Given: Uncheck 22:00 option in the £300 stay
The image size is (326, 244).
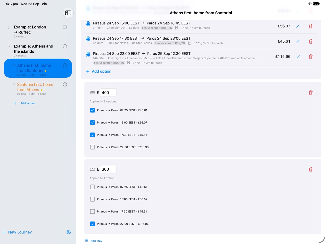Looking at the screenshot, I should click(x=92, y=224).
